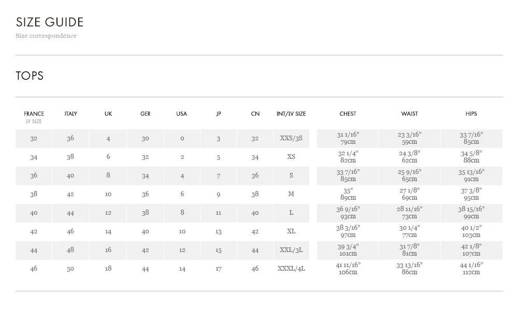Choose the M international size cell
This screenshot has height=325, width=518.
291,195
